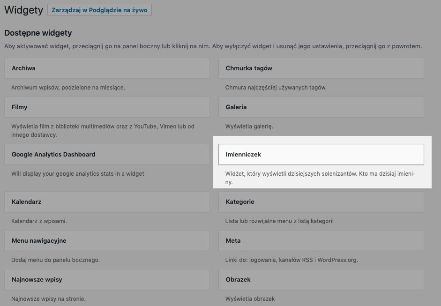Open the Chmurka tagów widget

pos(321,68)
